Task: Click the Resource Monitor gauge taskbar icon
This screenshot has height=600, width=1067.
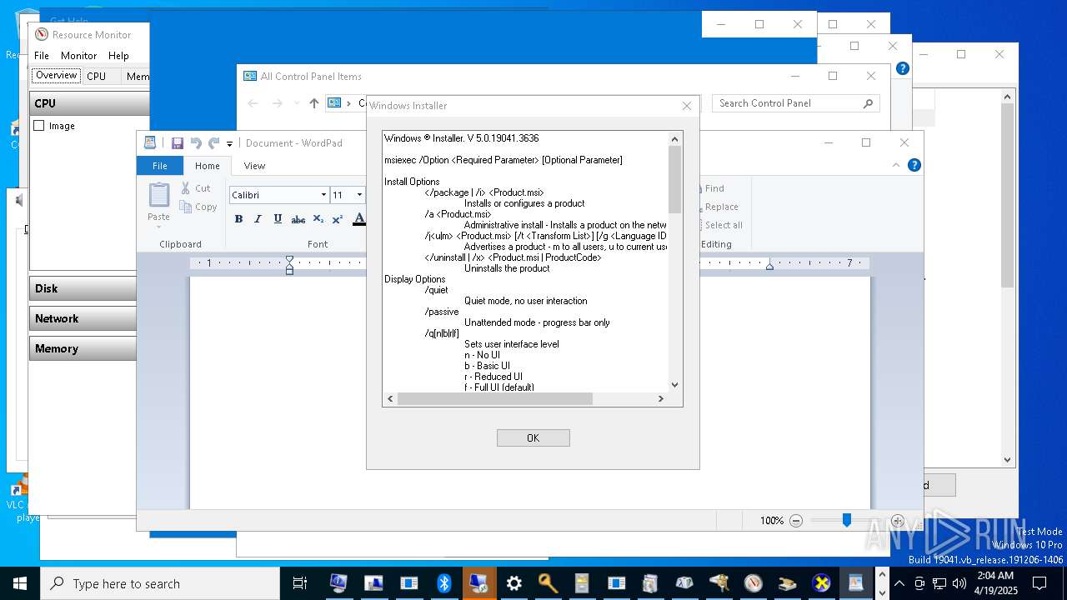Action: pyautogui.click(x=754, y=583)
